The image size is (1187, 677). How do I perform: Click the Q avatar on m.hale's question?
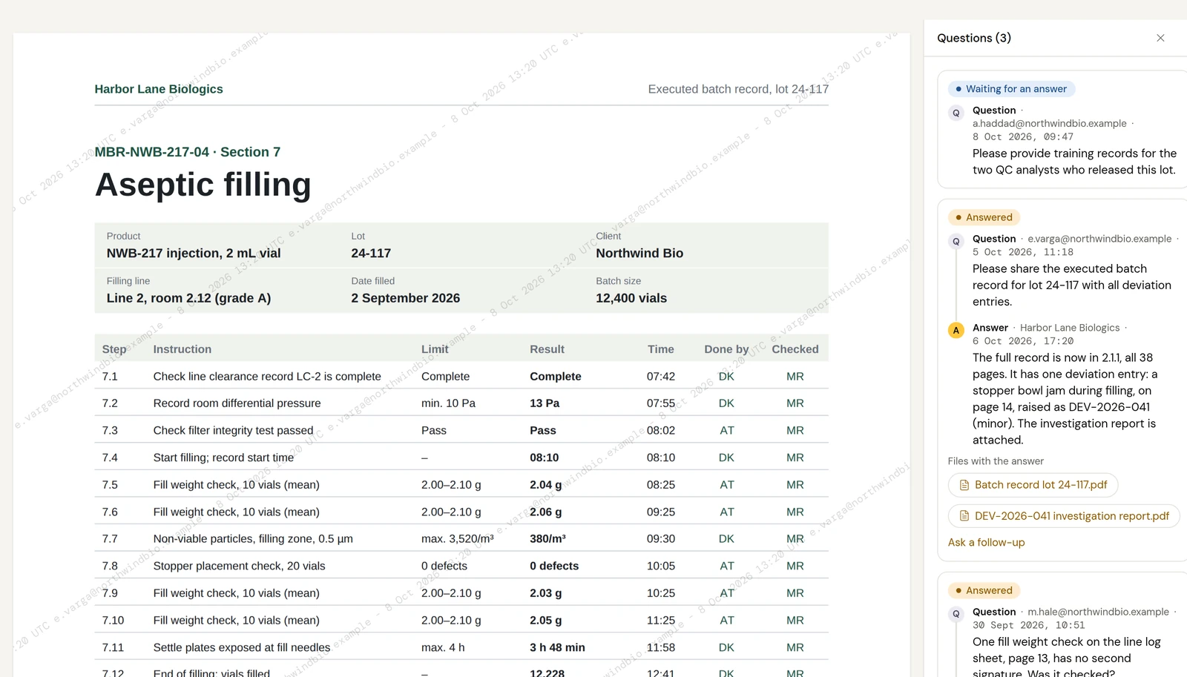(956, 614)
